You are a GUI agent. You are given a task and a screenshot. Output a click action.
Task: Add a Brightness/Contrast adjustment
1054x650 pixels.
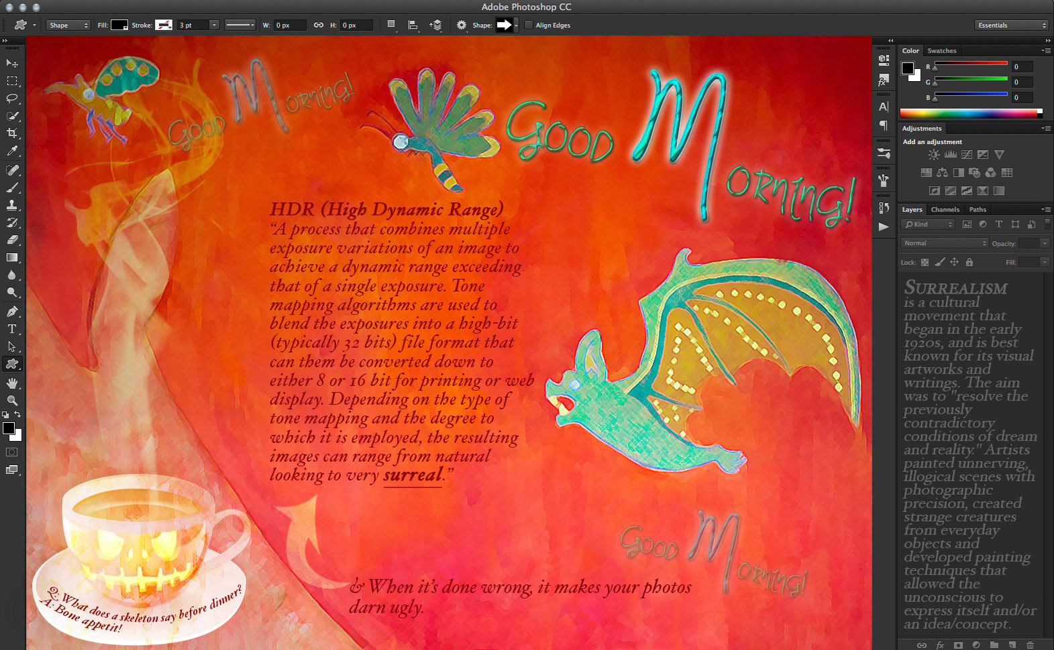coord(934,155)
